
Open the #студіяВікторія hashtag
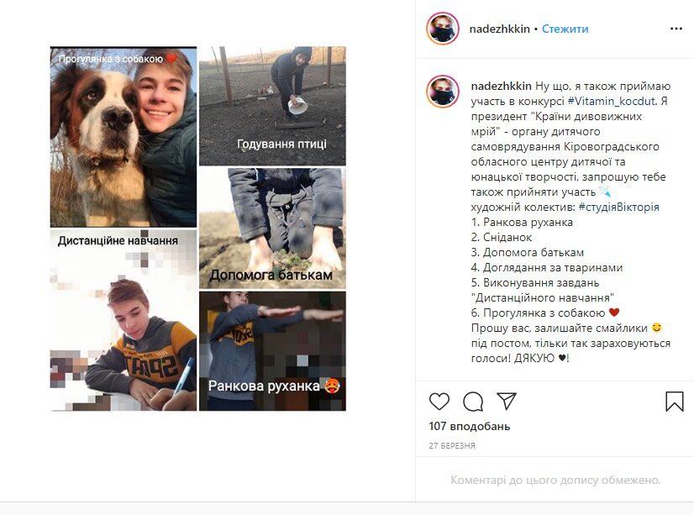(x=618, y=207)
